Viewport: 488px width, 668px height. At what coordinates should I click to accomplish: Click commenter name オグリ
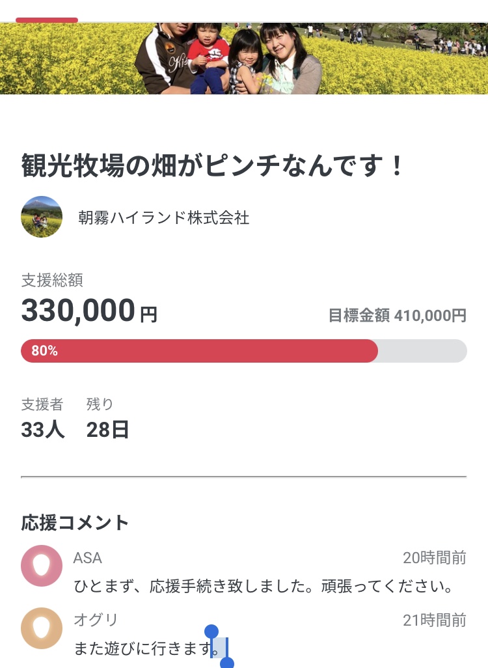(96, 620)
